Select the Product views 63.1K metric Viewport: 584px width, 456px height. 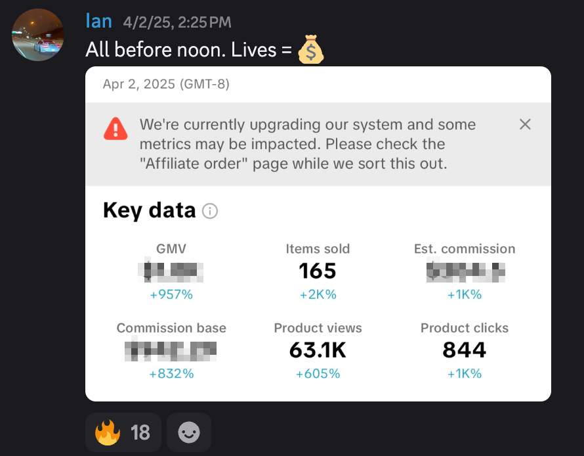(x=318, y=350)
